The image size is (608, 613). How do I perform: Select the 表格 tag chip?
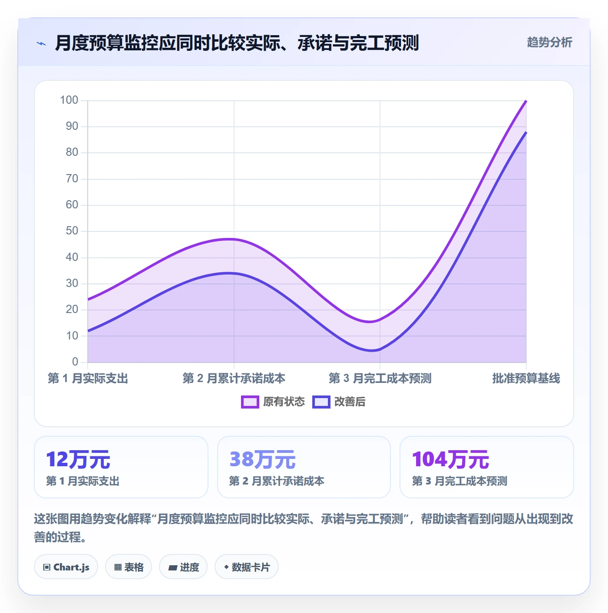click(129, 567)
